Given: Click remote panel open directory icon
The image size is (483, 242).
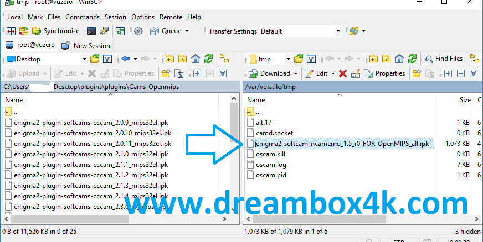Looking at the screenshot, I should (x=299, y=59).
